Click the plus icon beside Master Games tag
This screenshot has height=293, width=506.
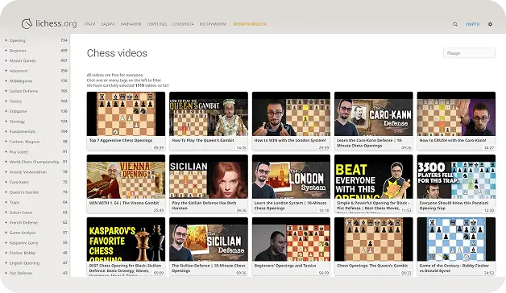(x=6, y=60)
